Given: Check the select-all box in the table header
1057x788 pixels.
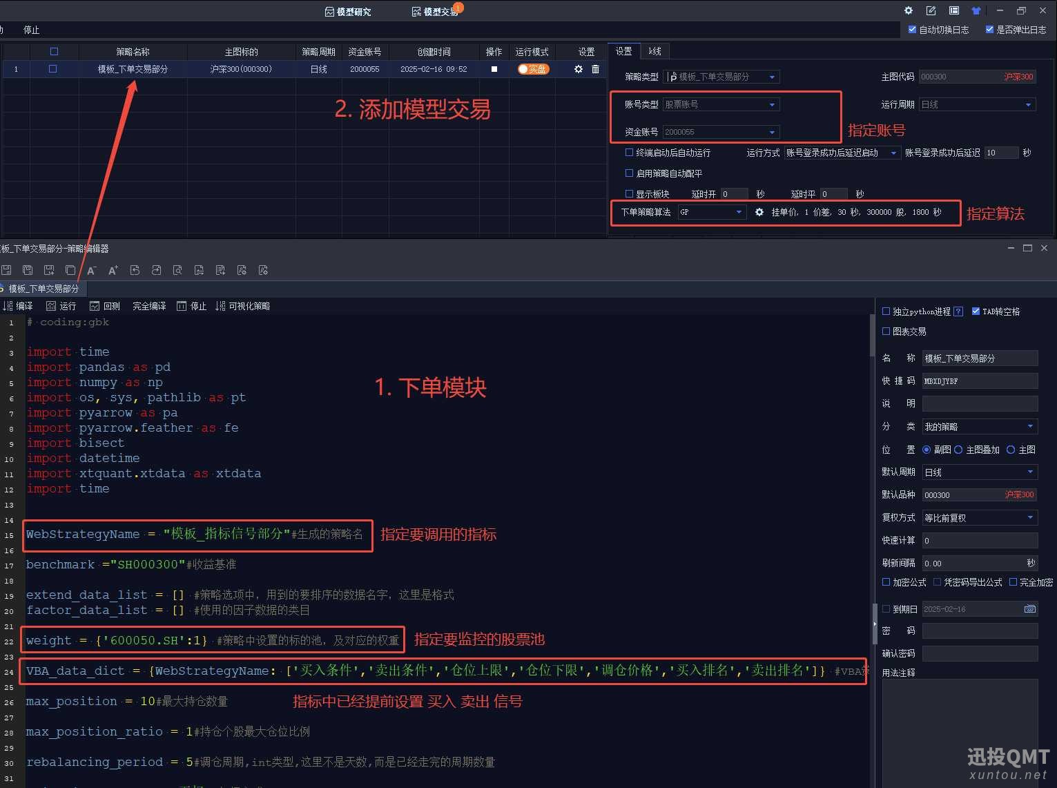Looking at the screenshot, I should pos(54,52).
